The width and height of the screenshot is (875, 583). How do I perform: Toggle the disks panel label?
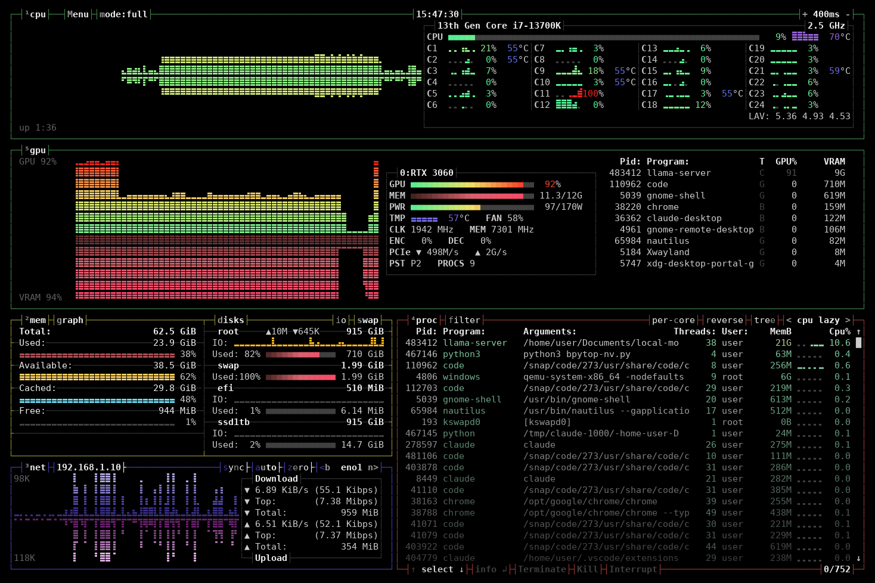(231, 320)
